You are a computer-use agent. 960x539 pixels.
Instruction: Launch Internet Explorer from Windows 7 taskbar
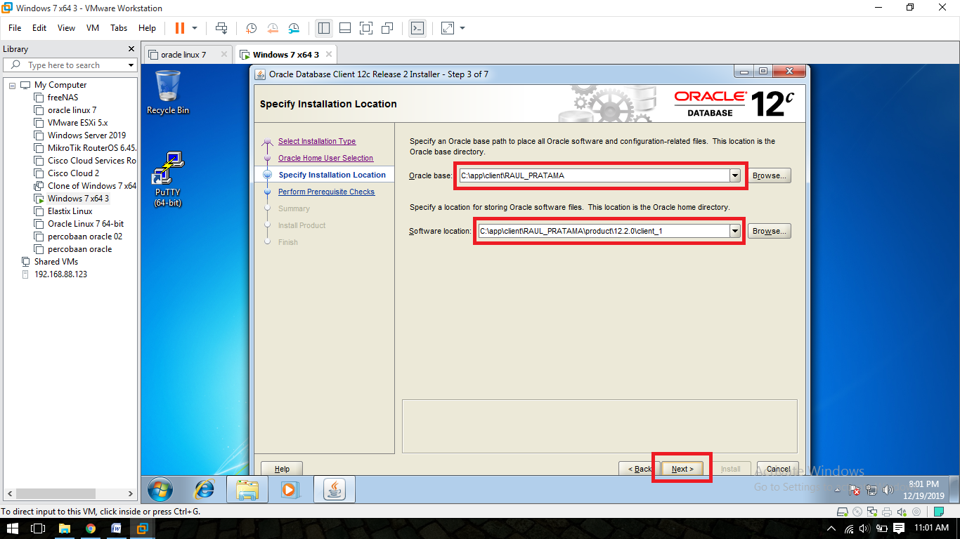click(205, 489)
